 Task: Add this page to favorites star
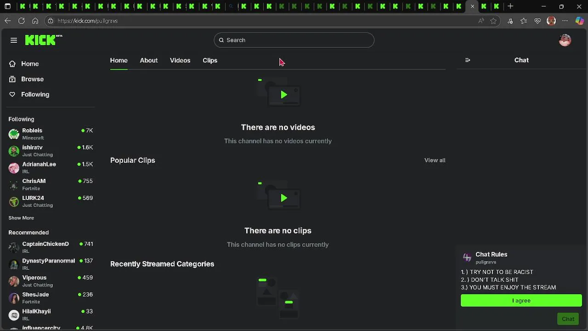[x=493, y=21]
